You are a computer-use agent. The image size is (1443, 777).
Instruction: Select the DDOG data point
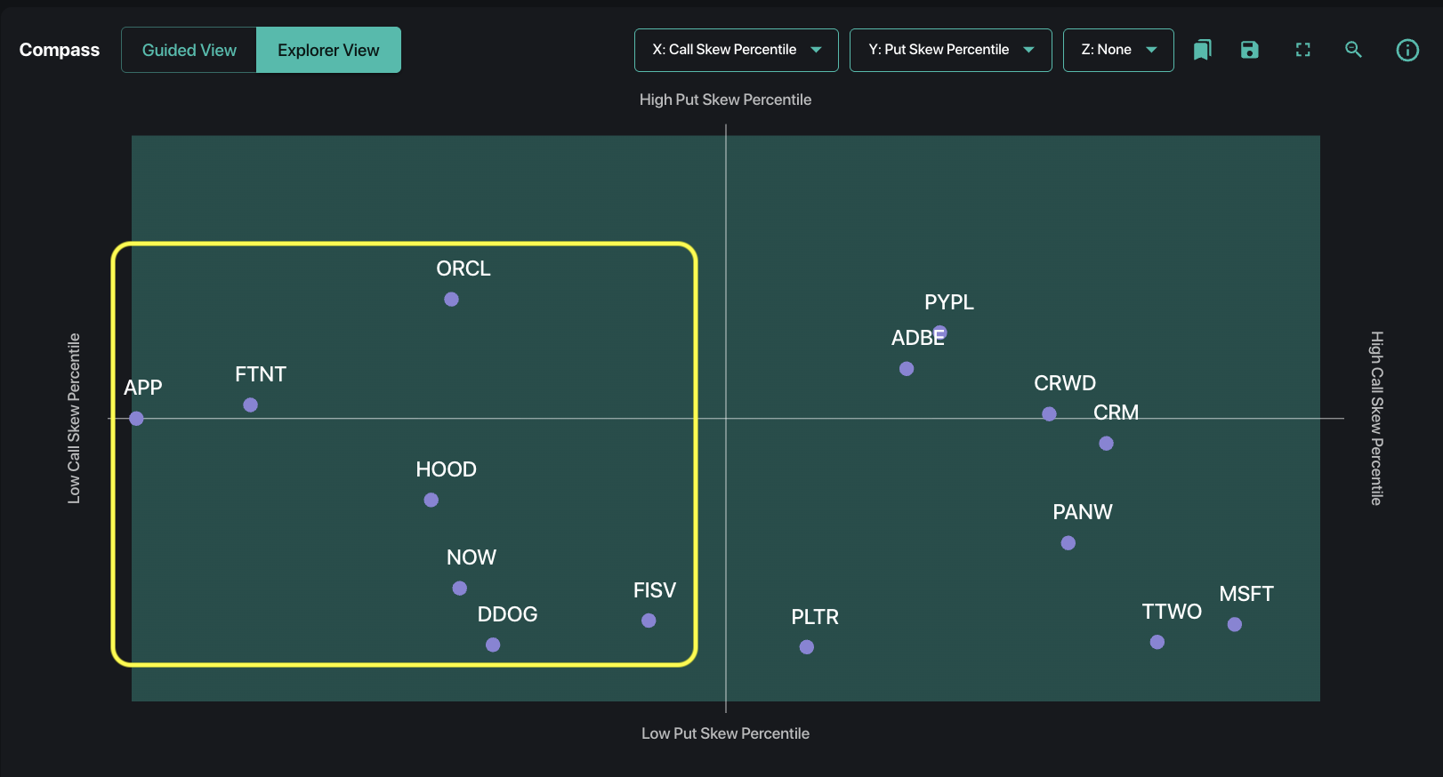pos(493,645)
